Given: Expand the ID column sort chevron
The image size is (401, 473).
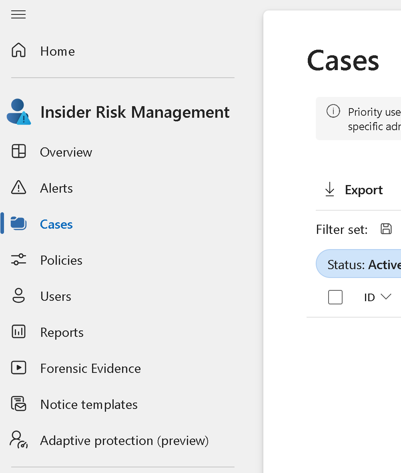Looking at the screenshot, I should click(x=386, y=297).
